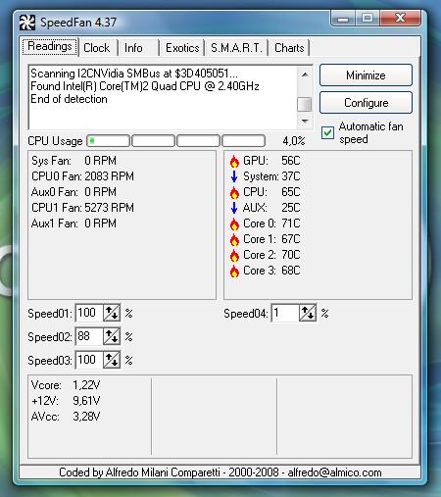Viewport: 441px width, 497px height.
Task: Click the window maximize button
Action: point(367,18)
